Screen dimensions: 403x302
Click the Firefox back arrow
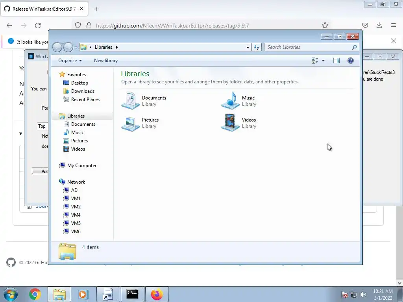[9, 26]
